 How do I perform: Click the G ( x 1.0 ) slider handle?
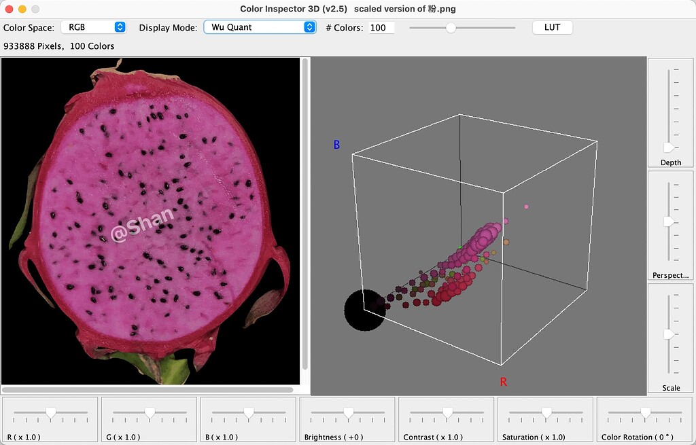pyautogui.click(x=149, y=411)
